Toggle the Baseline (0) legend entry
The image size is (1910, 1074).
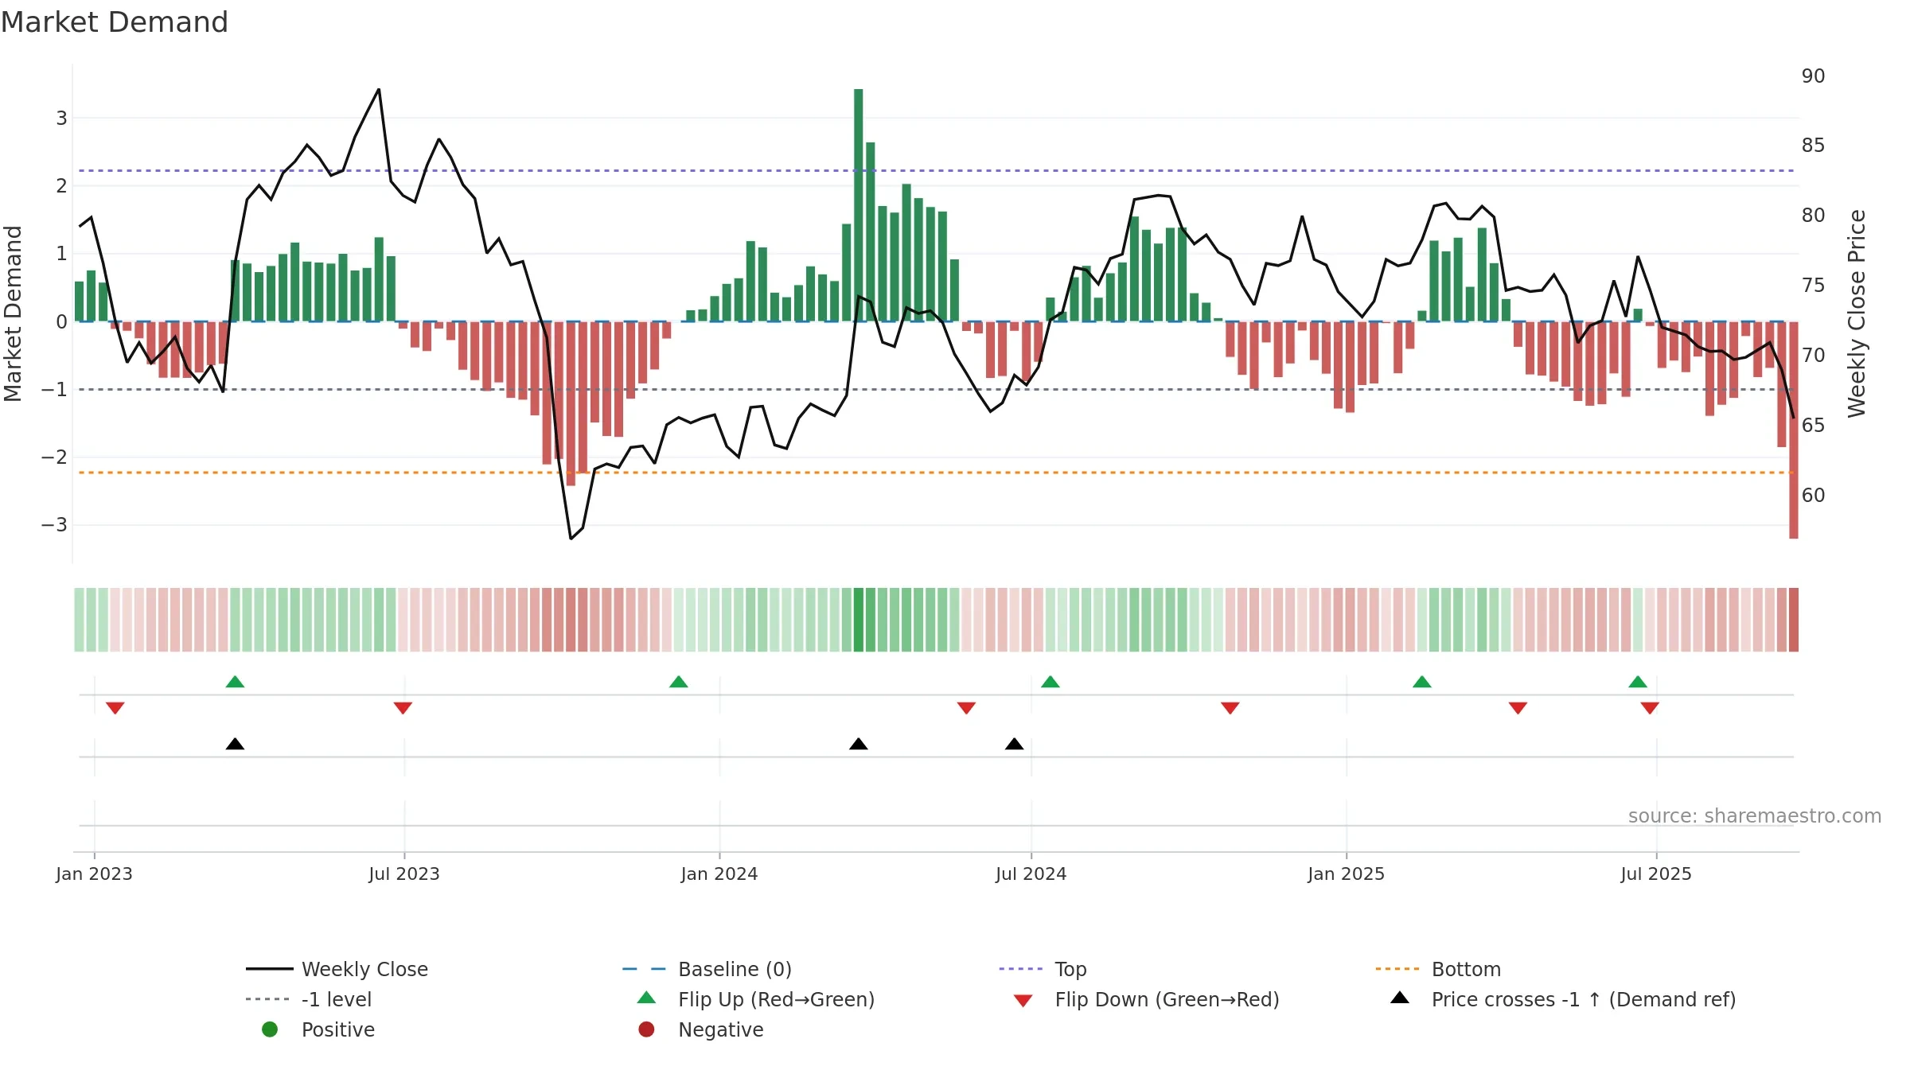707,969
